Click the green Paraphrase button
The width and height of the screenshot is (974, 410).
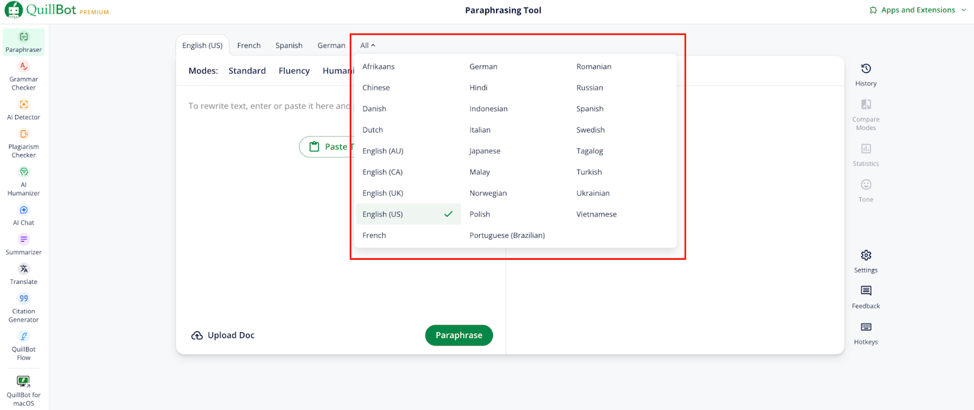click(x=458, y=335)
